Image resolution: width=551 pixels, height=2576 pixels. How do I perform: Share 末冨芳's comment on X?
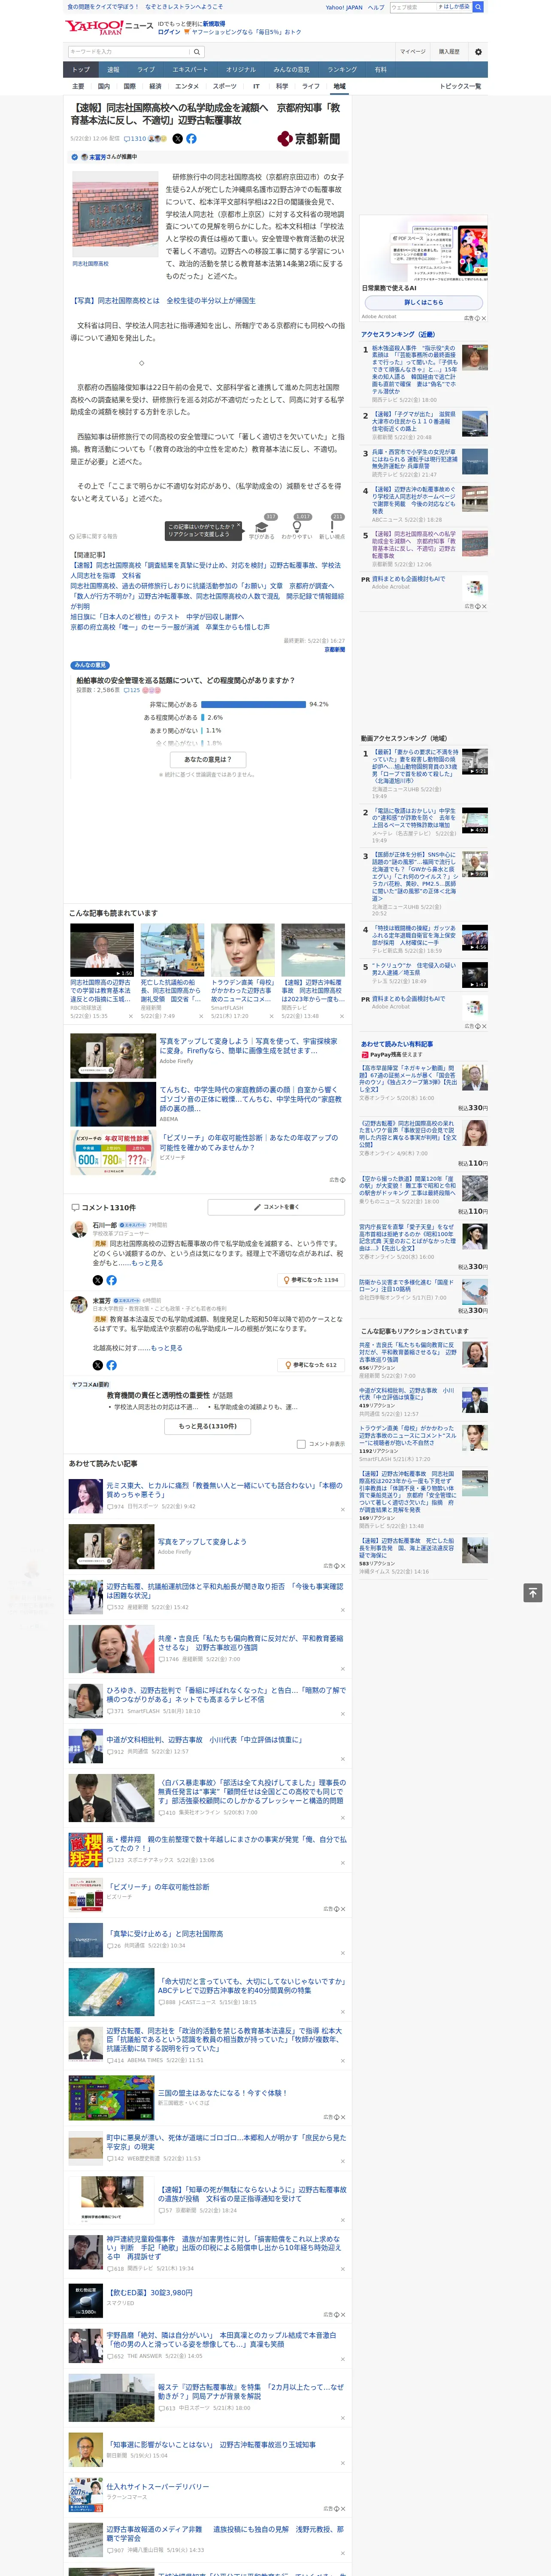(98, 1365)
